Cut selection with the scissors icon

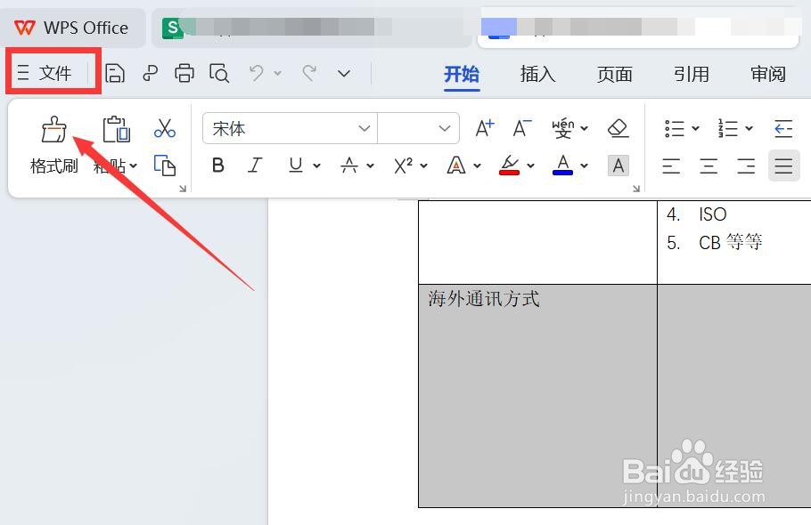point(164,128)
